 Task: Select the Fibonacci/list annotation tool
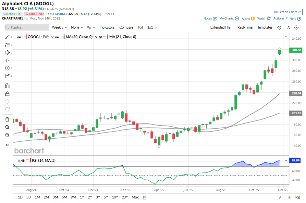coord(7,45)
